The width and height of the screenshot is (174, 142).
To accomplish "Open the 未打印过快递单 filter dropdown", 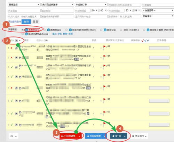I will (58, 5).
